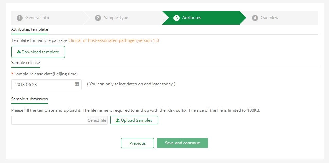Select step 4 circle icon
Viewport: 329px width, 163px height.
pyautogui.click(x=255, y=18)
